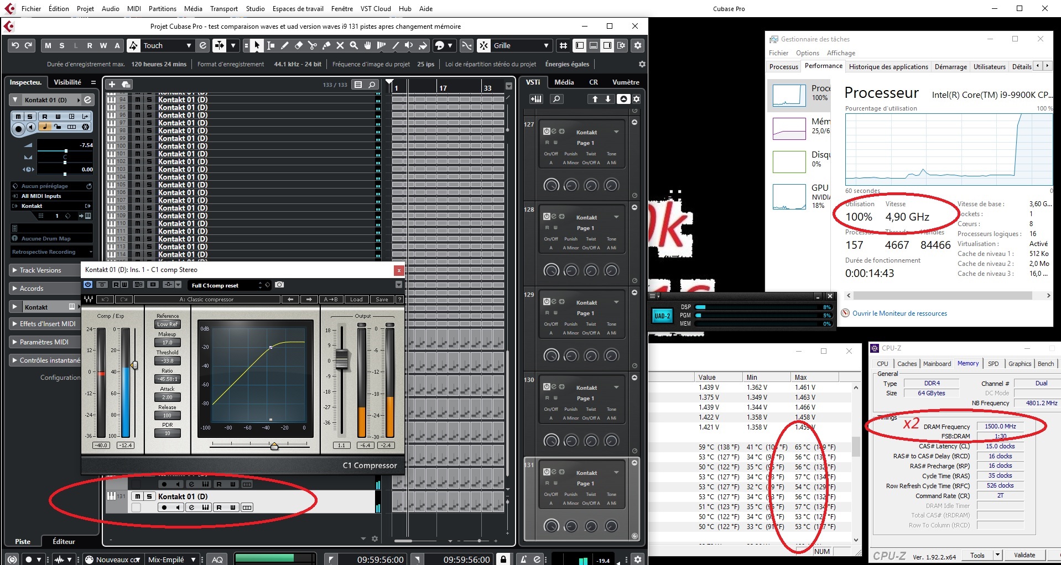Screen dimensions: 1061x565
Task: Expand Effets d'Insert MIDI section
Action: tap(48, 324)
